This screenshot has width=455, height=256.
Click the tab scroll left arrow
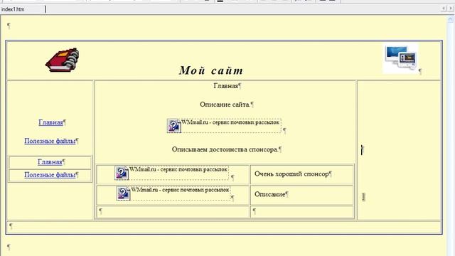point(444,9)
